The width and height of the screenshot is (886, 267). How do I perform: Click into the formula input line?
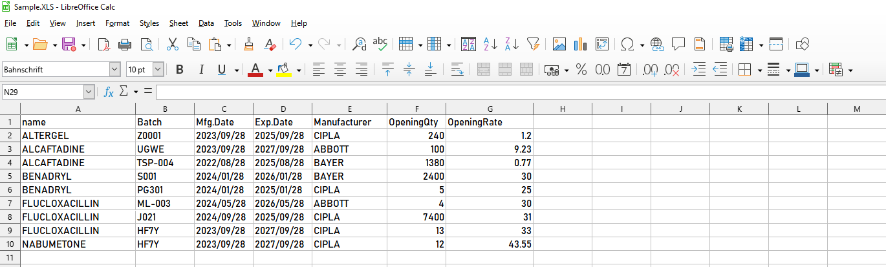point(521,92)
